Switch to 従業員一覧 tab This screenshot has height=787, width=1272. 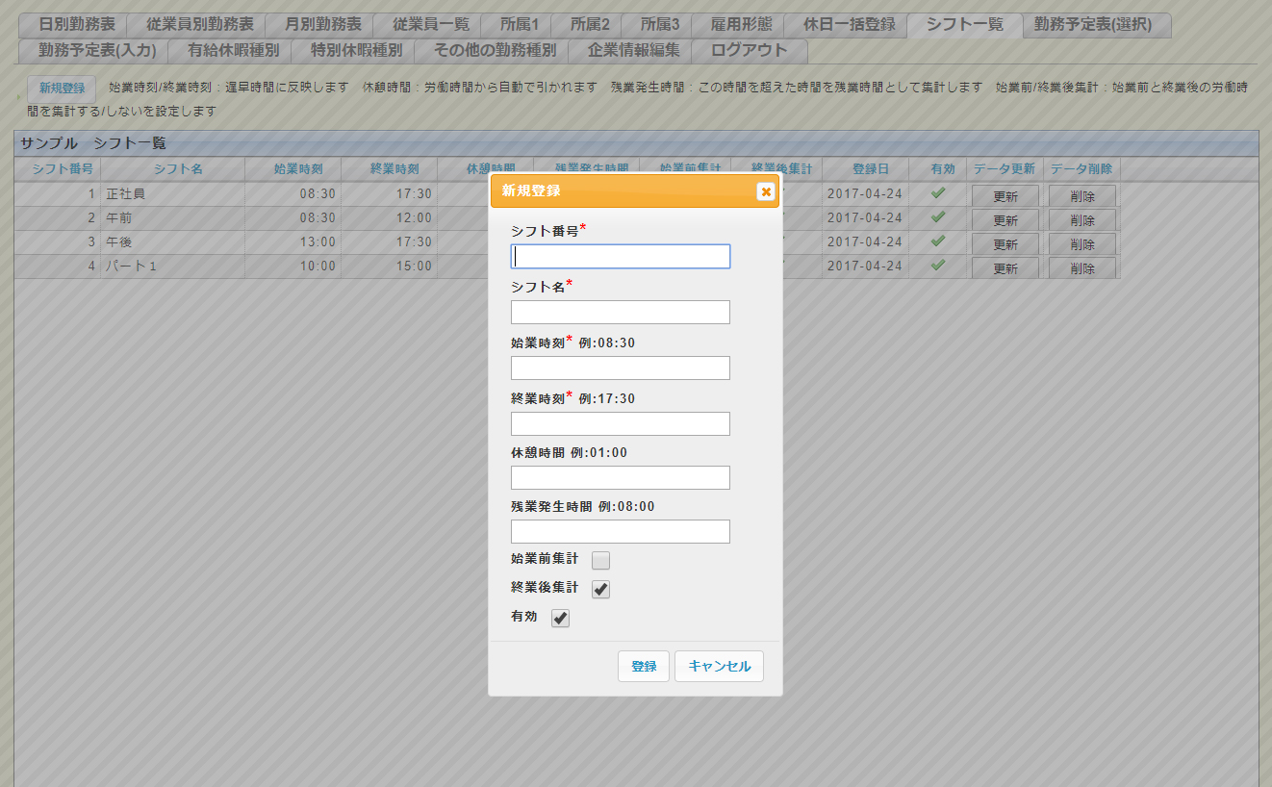click(431, 25)
